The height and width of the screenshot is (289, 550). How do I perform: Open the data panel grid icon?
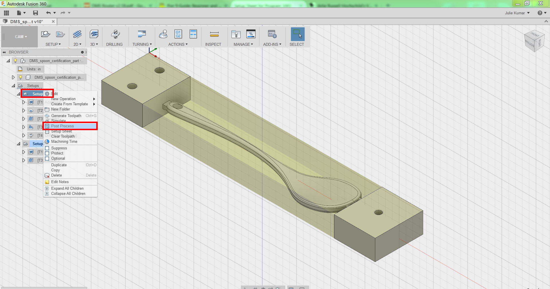[6, 13]
